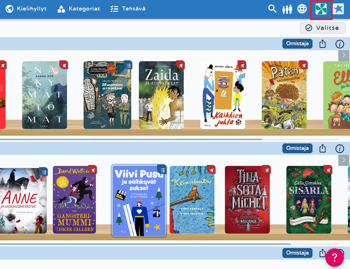This screenshot has width=350, height=269.
Task: Open book Kaikkien juhla
Action: tap(223, 95)
